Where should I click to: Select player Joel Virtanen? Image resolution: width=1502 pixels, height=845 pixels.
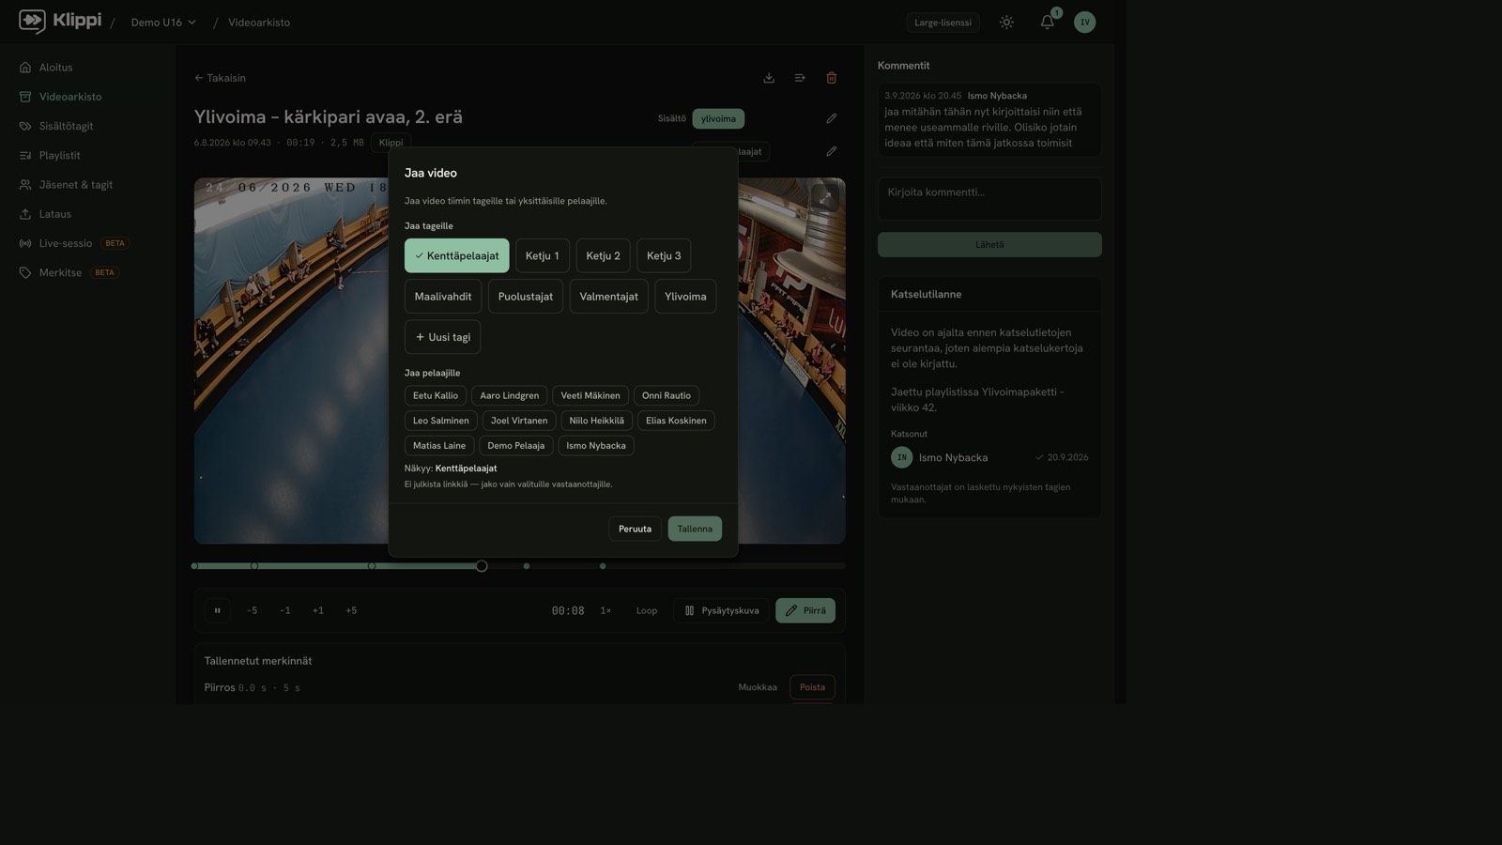point(519,421)
